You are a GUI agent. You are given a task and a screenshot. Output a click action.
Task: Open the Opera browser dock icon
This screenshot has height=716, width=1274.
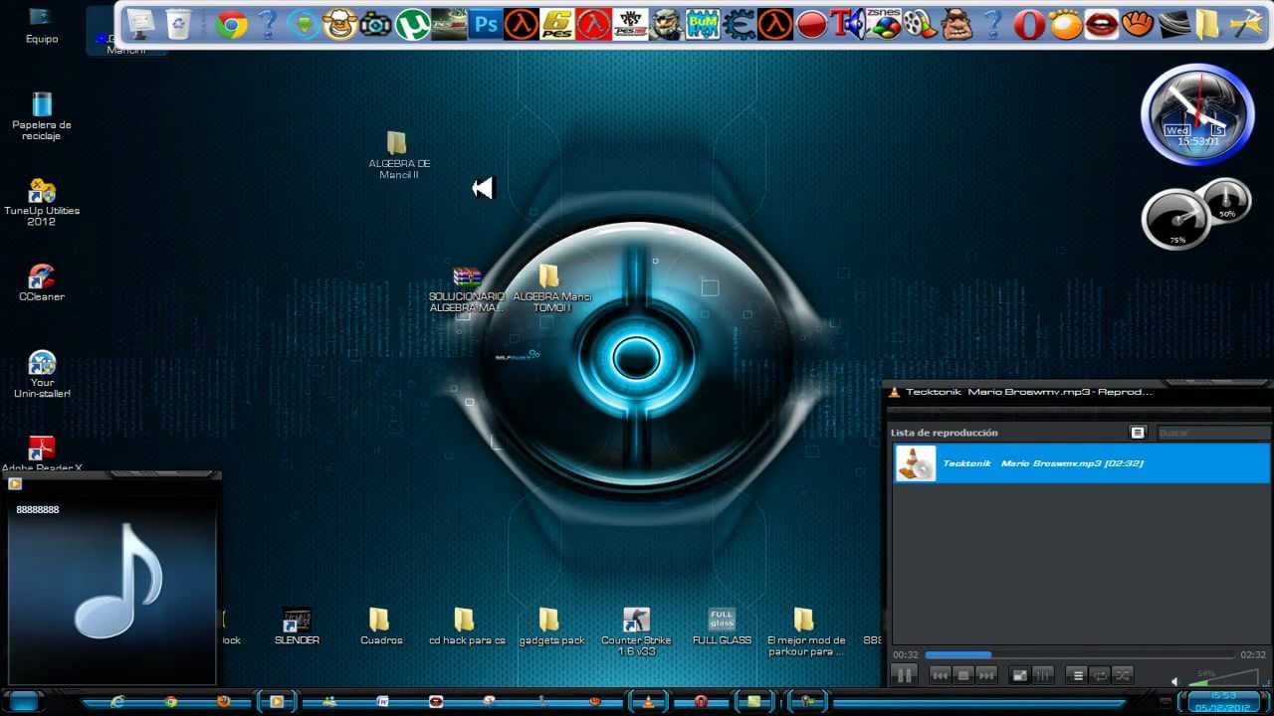click(1029, 24)
